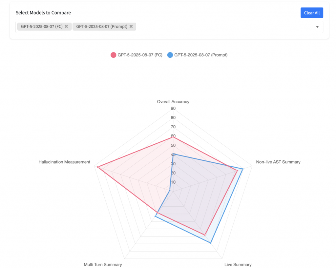Open the model selection dropdown arrow
The height and width of the screenshot is (268, 336).
(317, 27)
